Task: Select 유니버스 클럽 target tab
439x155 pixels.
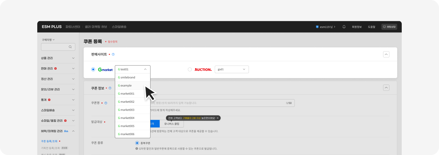Action: pos(172,124)
